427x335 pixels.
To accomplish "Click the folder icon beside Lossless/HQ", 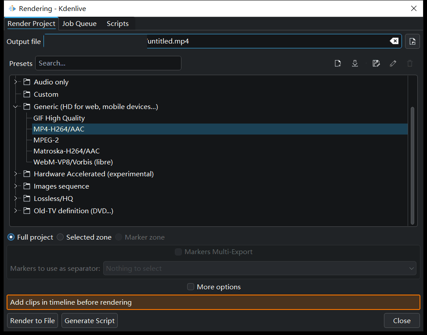I will 27,198.
